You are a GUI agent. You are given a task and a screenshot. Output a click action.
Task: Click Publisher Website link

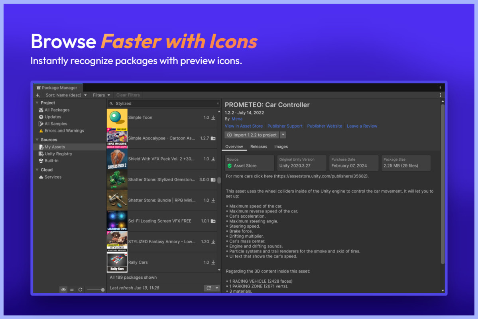(x=325, y=126)
